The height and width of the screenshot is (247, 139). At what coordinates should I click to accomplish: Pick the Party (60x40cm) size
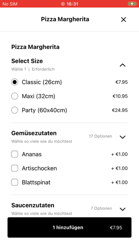coord(15,110)
